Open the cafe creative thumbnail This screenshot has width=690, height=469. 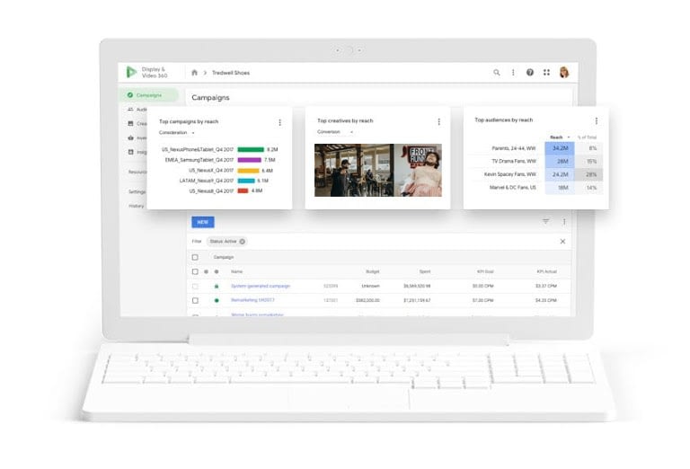click(354, 171)
